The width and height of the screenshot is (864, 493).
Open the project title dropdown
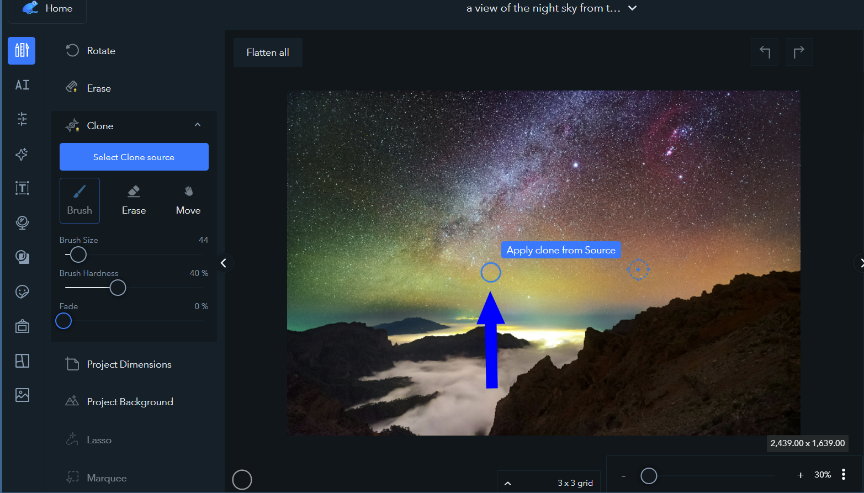click(x=633, y=8)
